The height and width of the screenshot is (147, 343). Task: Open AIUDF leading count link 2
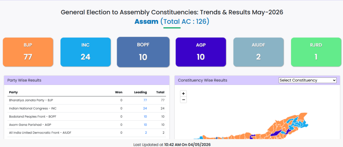146,133
